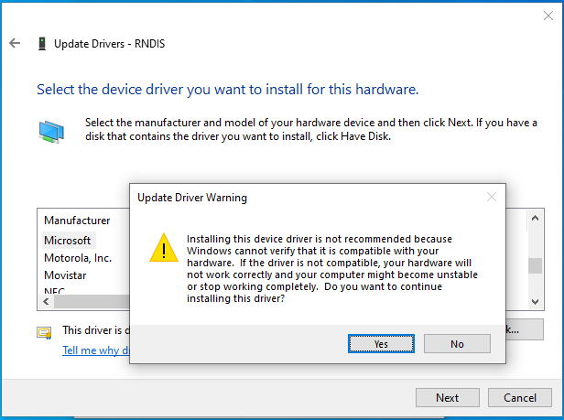Go back using the arrow in Update Drivers

coord(15,43)
